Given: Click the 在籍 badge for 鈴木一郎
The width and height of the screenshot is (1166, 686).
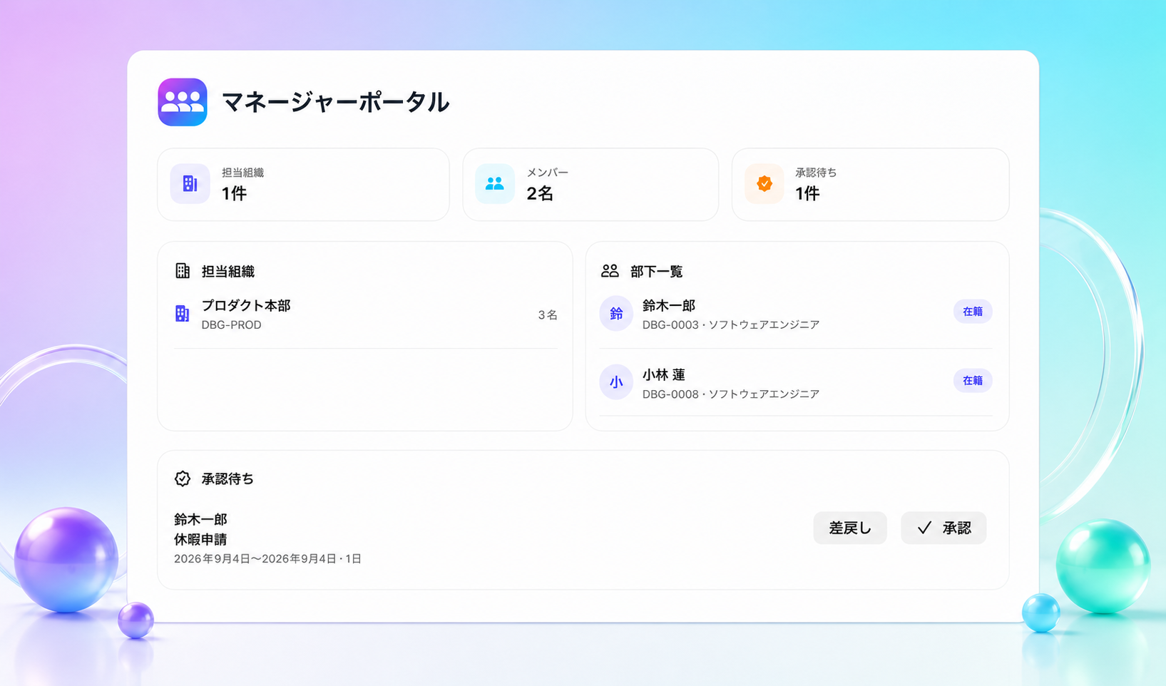Looking at the screenshot, I should point(973,312).
